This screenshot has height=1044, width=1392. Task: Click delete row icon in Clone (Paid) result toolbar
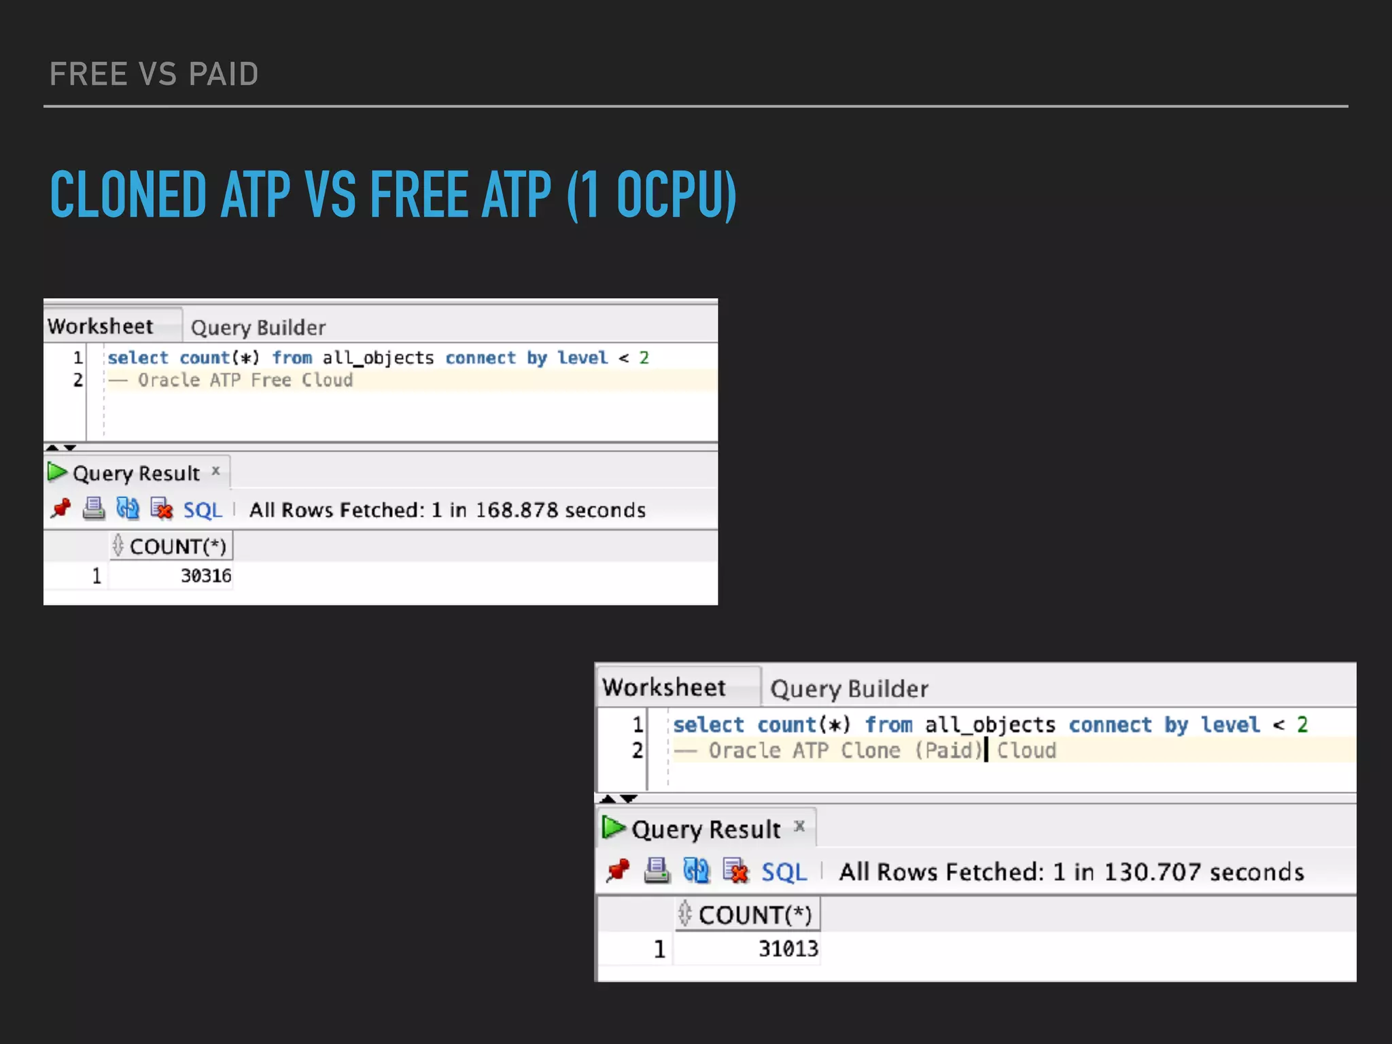coord(735,870)
